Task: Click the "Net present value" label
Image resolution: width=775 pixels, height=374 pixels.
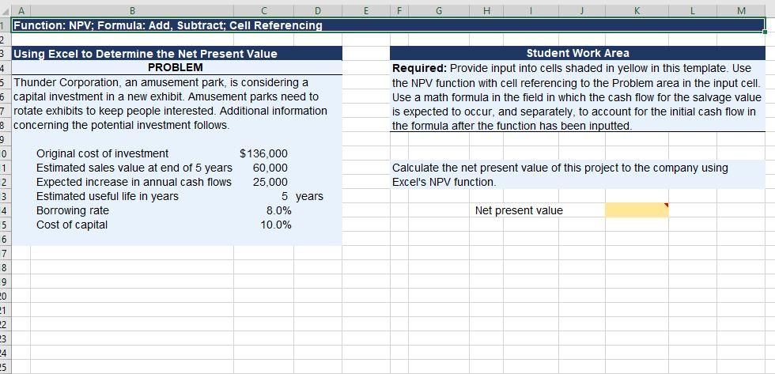Action: click(x=519, y=210)
